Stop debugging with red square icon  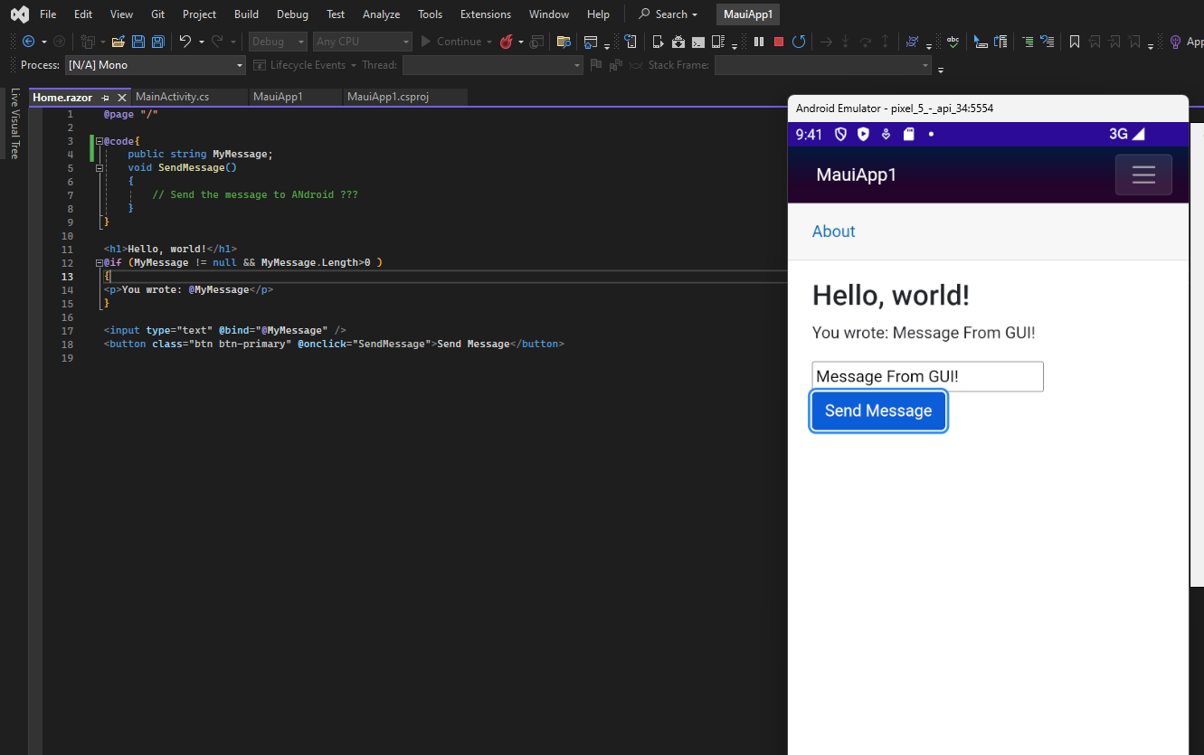click(x=779, y=42)
